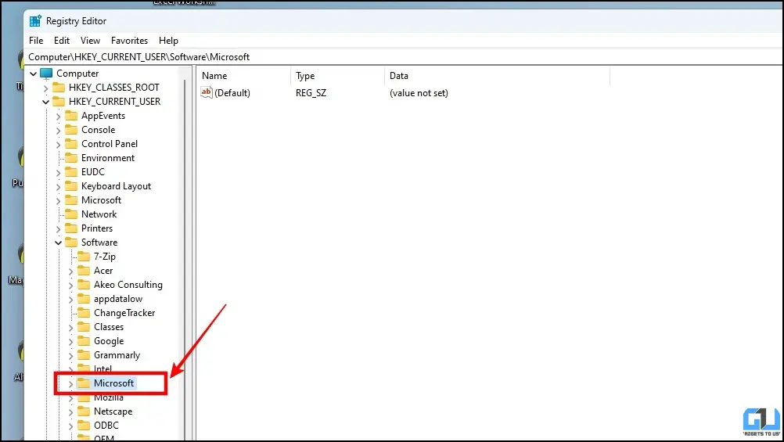This screenshot has height=442, width=784.
Task: Expand the Classes key
Action: (70, 328)
